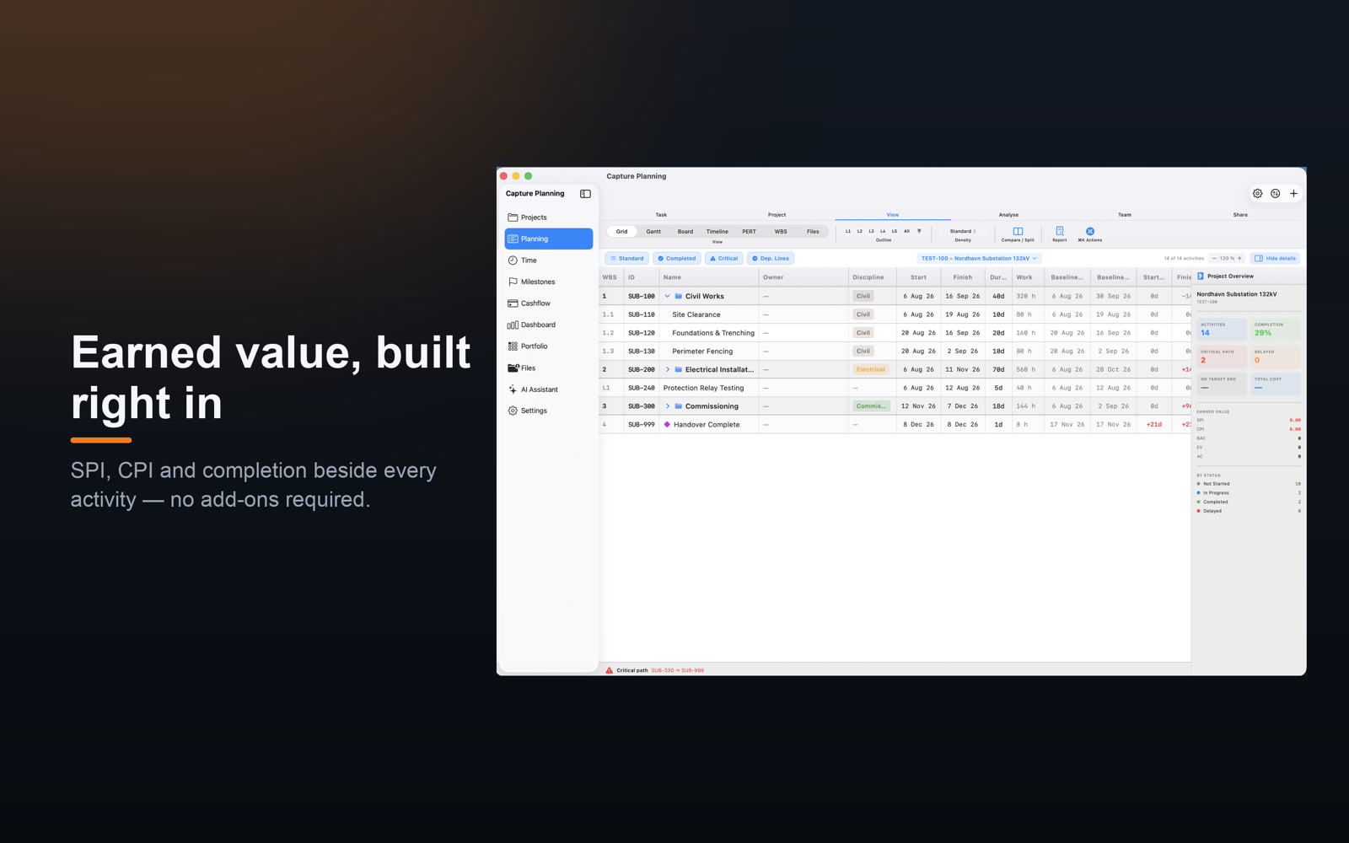Viewport: 1349px width, 843px height.
Task: Click the Civil tag on Site Clearance row
Action: point(863,314)
